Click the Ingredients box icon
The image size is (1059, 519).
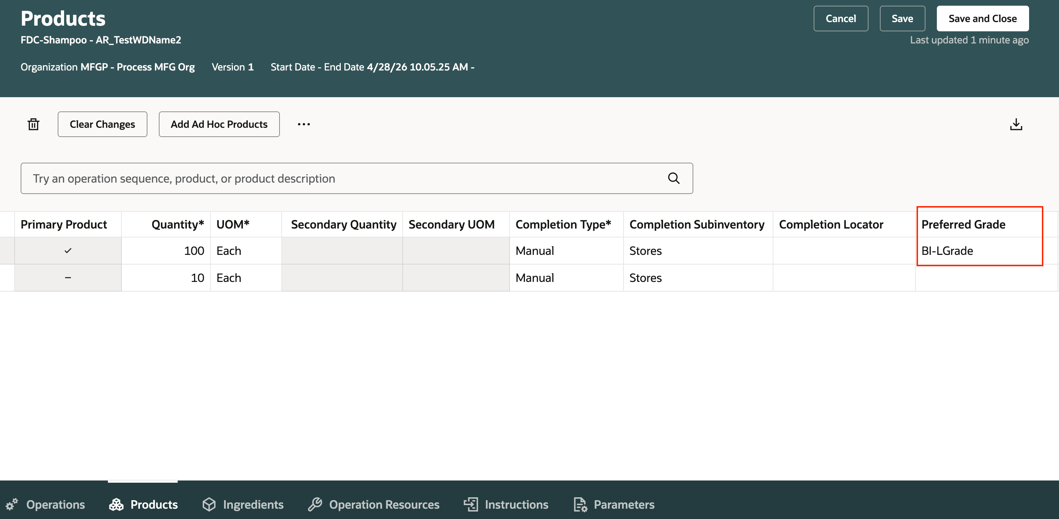click(209, 504)
